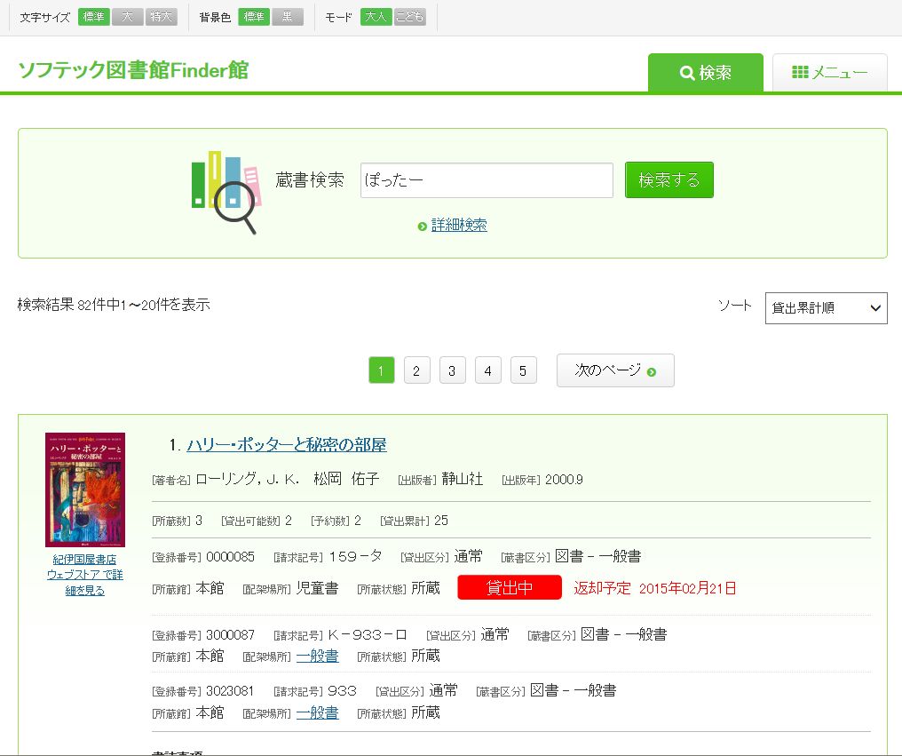Switch mode to こども

pyautogui.click(x=409, y=17)
